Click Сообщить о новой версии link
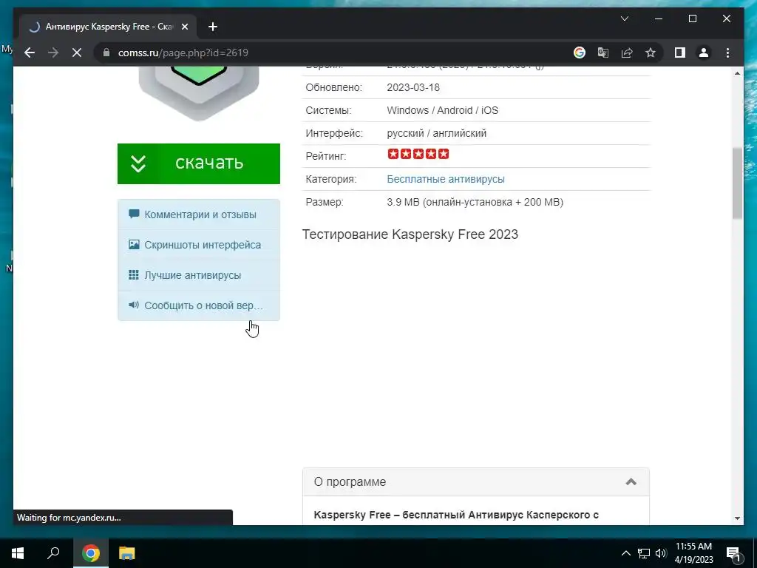757x568 pixels. click(x=203, y=305)
